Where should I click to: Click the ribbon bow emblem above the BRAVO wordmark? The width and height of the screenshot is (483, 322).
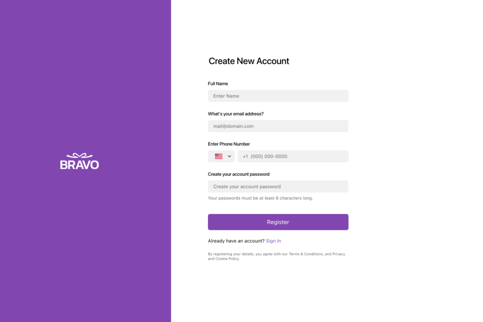coord(79,156)
